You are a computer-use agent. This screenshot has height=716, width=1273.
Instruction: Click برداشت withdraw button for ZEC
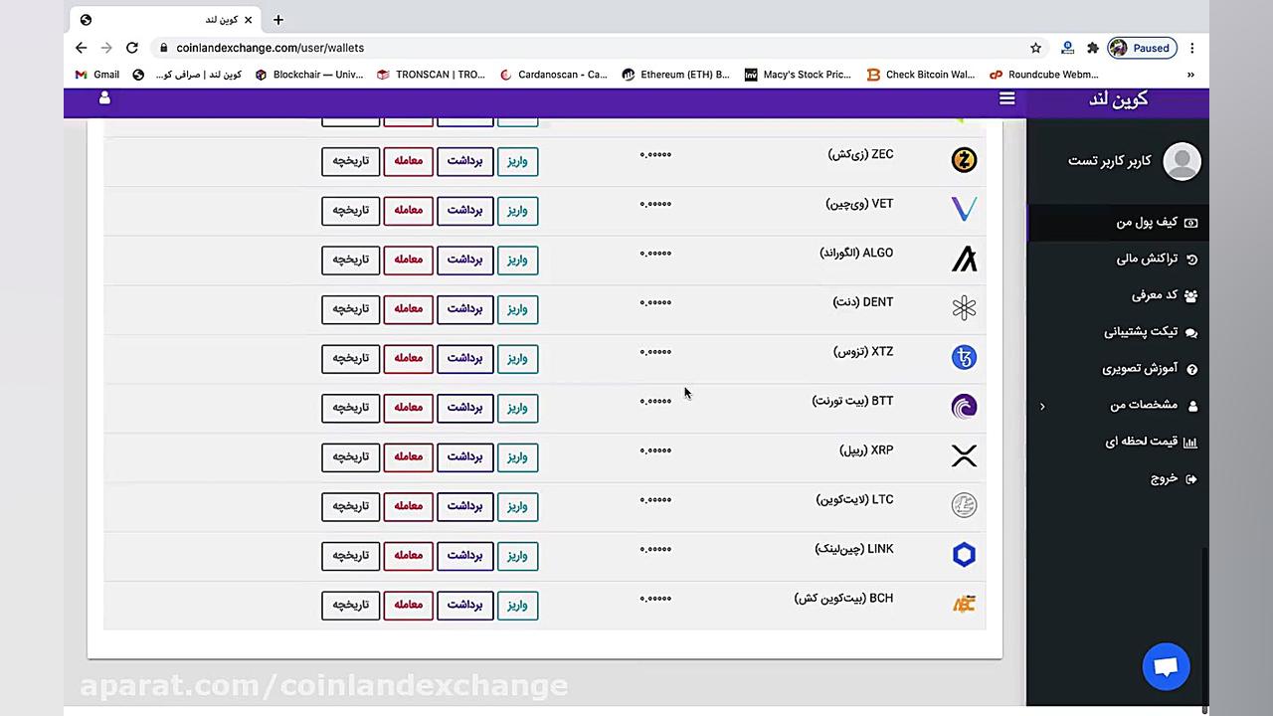point(464,161)
